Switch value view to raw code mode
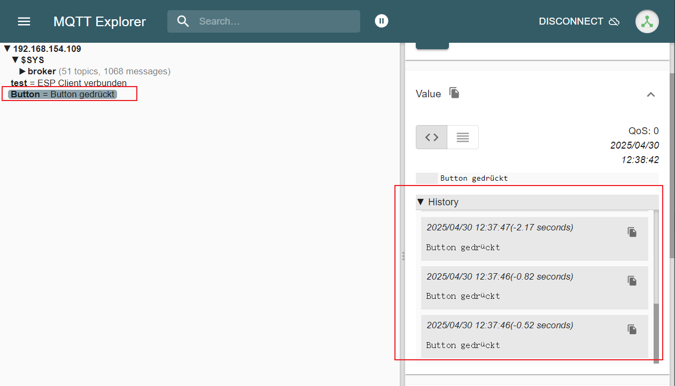This screenshot has width=675, height=386. click(431, 137)
